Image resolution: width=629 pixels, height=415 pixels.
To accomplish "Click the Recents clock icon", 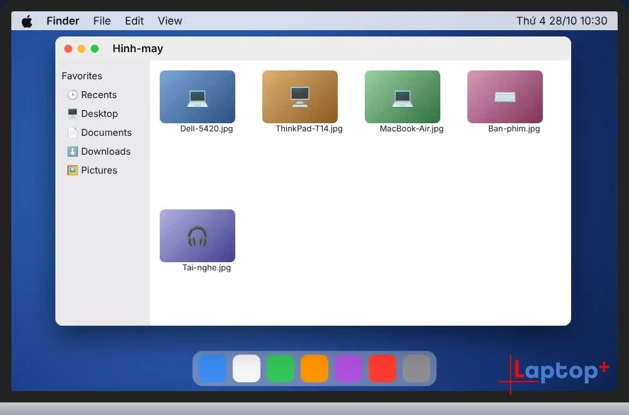I will 72,94.
